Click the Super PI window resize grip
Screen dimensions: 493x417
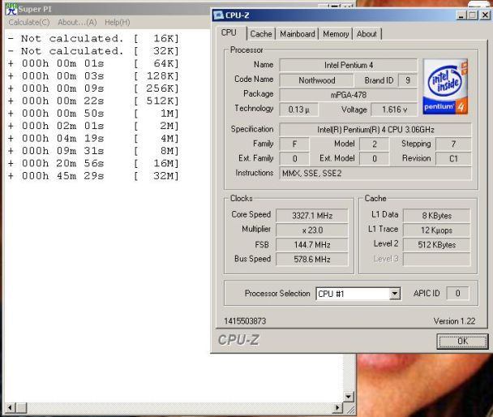click(x=349, y=409)
